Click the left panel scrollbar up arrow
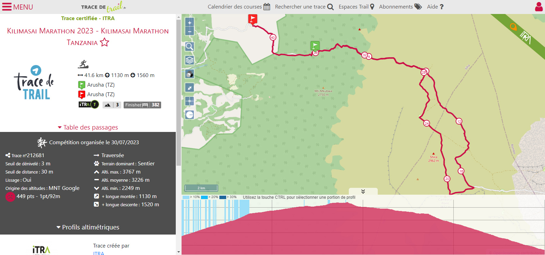Screen dimensions: 545x255 (178, 17)
